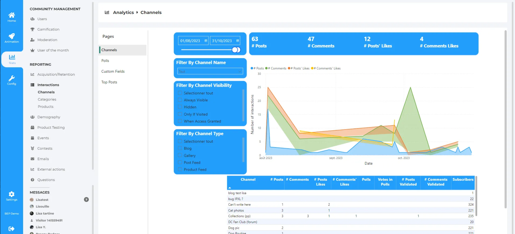Click the date range slider handle
The height and width of the screenshot is (234, 515).
(x=236, y=50)
